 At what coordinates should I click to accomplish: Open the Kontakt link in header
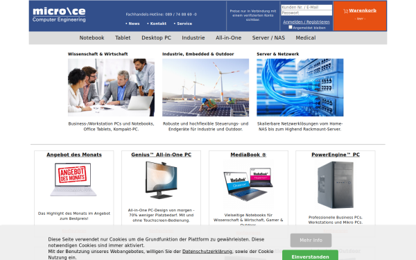pyautogui.click(x=158, y=24)
